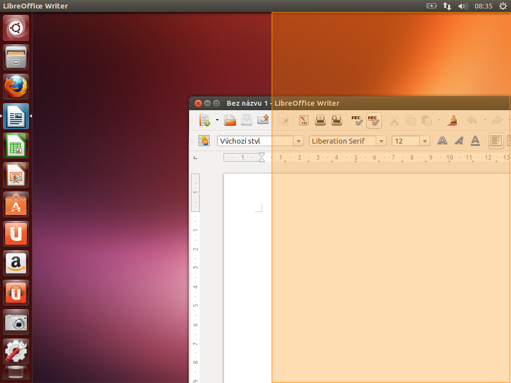This screenshot has height=383, width=511.
Task: Open Ubuntu Software Center from launcher
Action: click(16, 204)
